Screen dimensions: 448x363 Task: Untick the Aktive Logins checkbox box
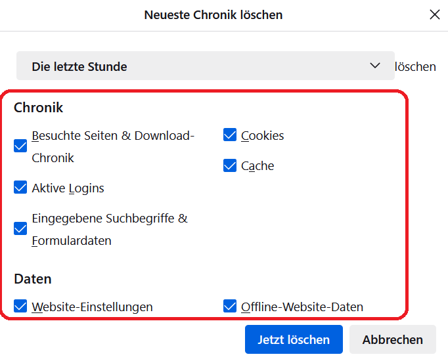tap(20, 188)
